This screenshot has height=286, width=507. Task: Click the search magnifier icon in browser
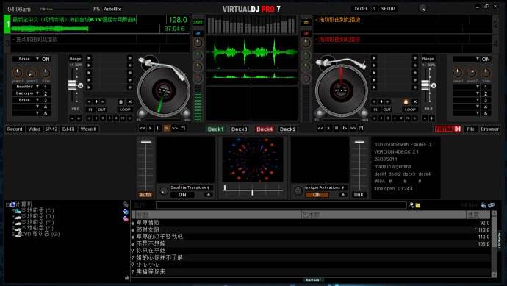[x=411, y=205]
